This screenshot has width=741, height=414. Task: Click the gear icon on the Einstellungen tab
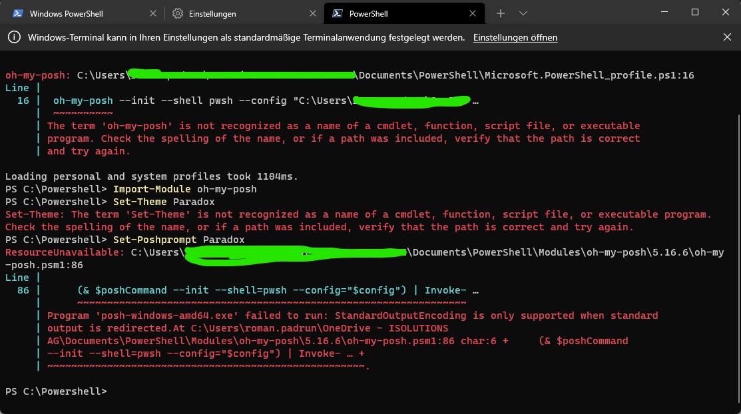coord(178,13)
